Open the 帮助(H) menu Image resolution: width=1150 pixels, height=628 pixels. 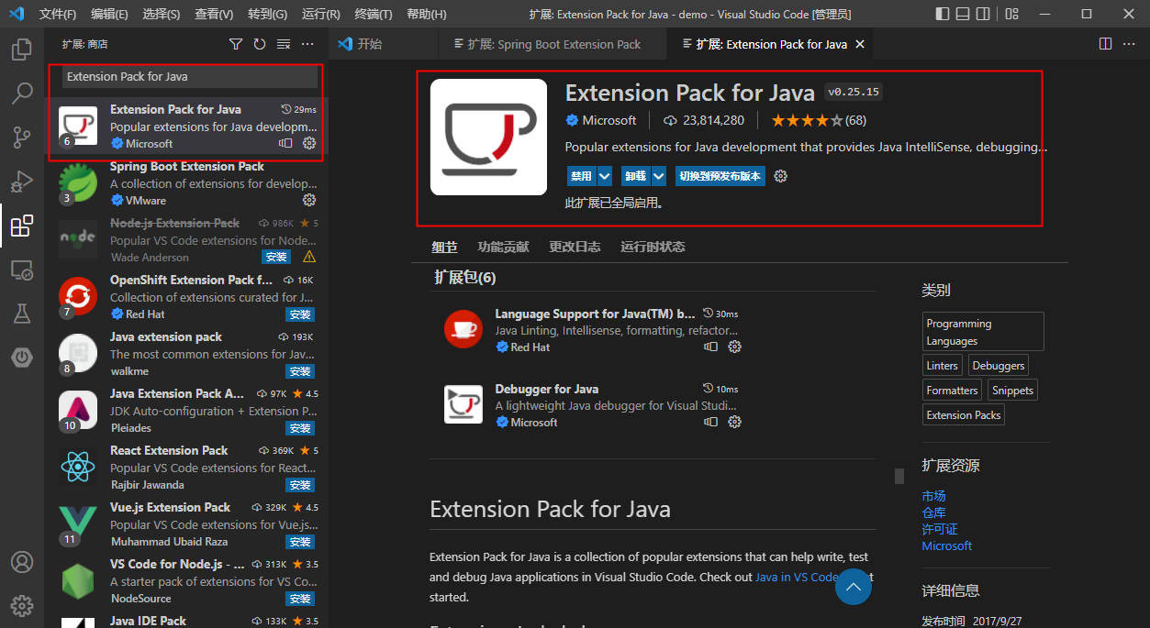coord(427,14)
